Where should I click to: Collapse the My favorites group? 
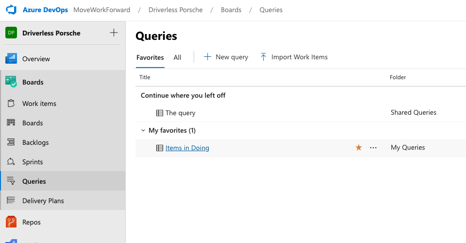(143, 130)
